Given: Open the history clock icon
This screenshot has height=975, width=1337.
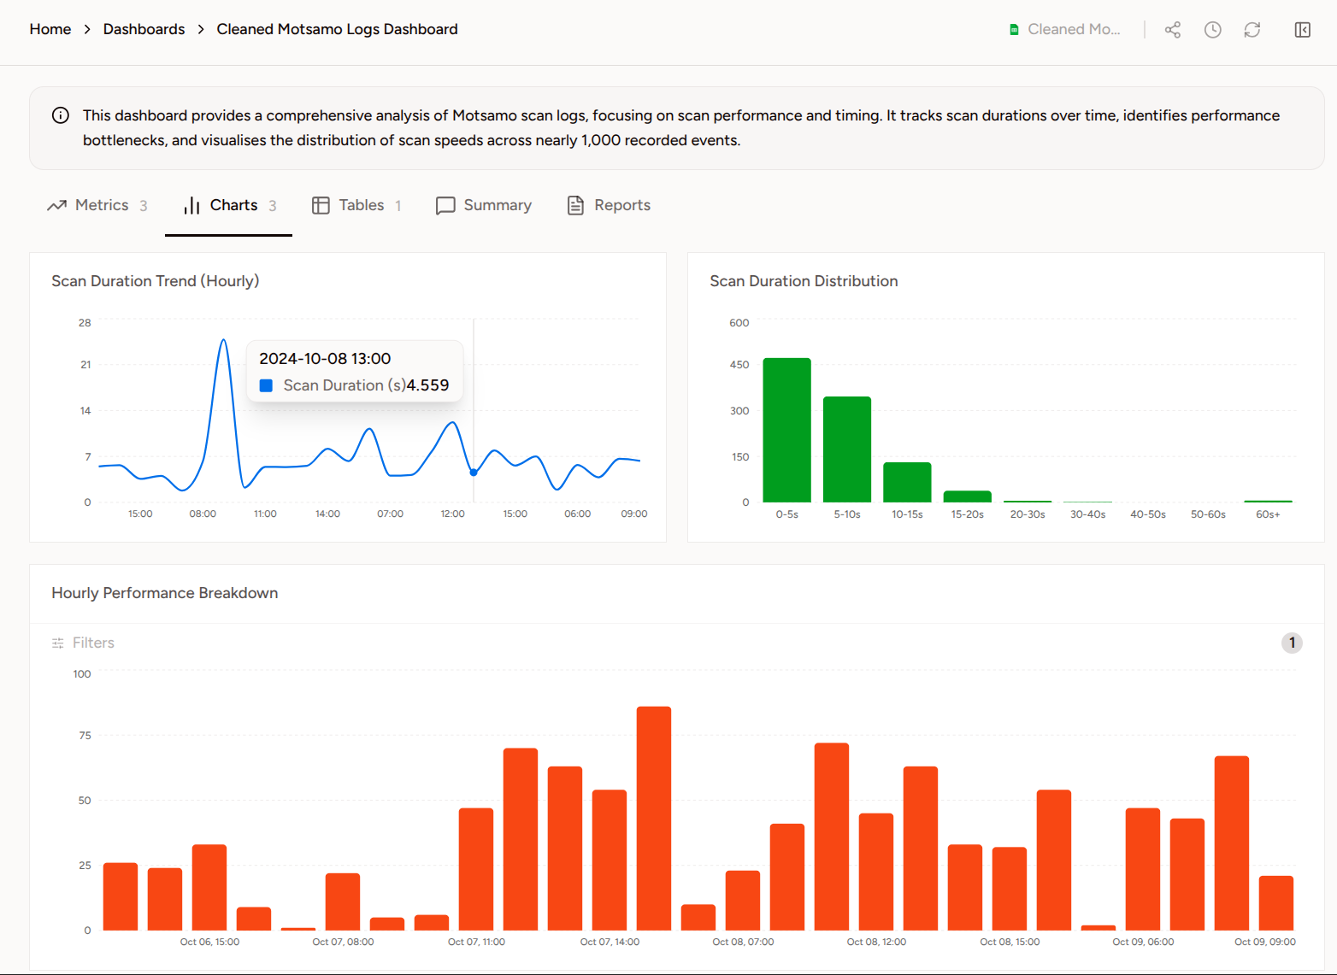Looking at the screenshot, I should [x=1212, y=30].
